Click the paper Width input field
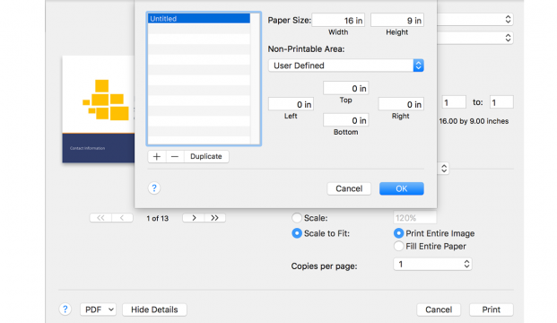This screenshot has width=557, height=323. click(x=338, y=21)
